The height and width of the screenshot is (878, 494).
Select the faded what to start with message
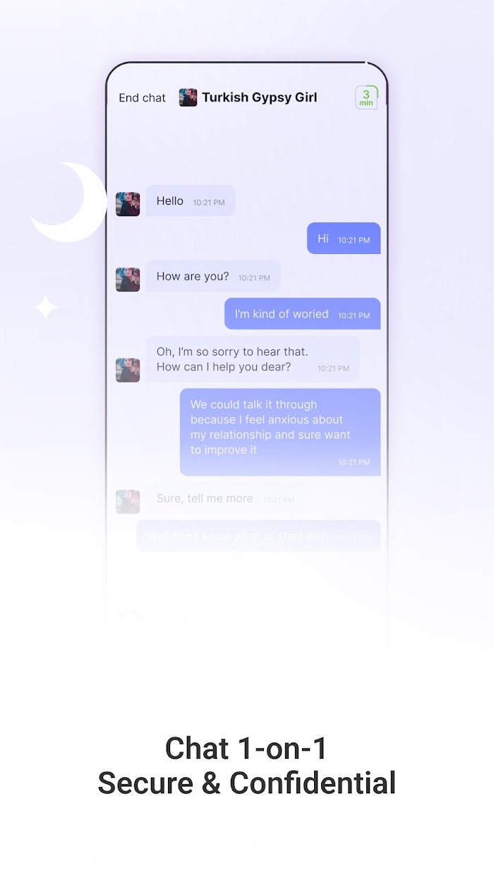pyautogui.click(x=258, y=536)
